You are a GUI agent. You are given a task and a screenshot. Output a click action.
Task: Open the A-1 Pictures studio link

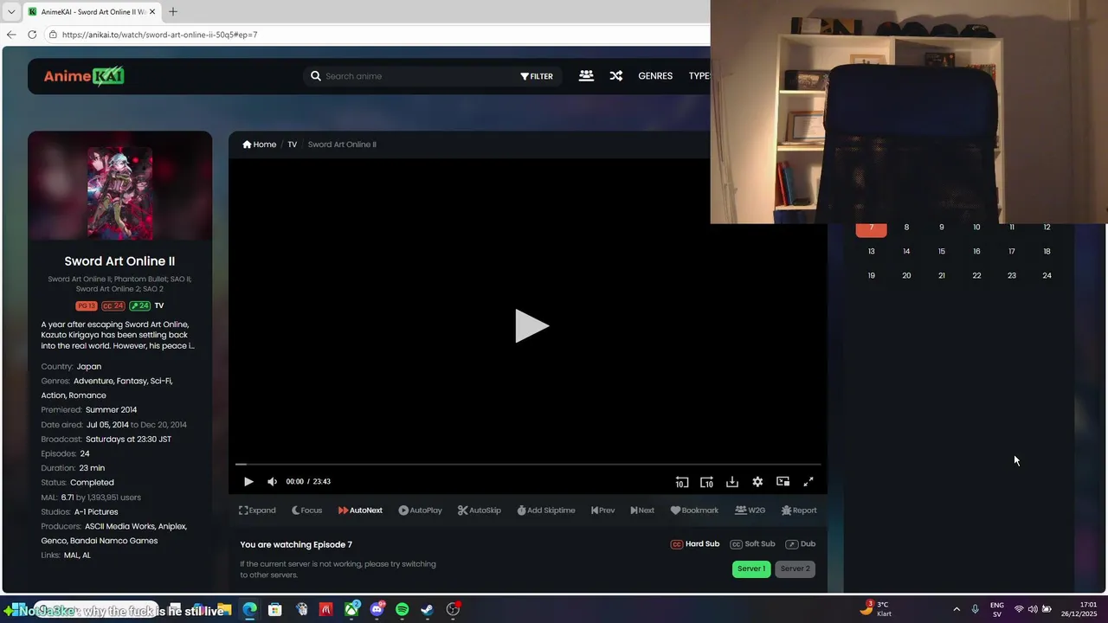click(96, 512)
